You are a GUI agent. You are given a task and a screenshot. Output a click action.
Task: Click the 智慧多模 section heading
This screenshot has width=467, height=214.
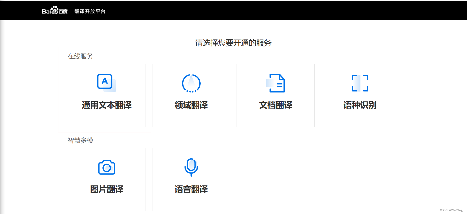point(80,140)
